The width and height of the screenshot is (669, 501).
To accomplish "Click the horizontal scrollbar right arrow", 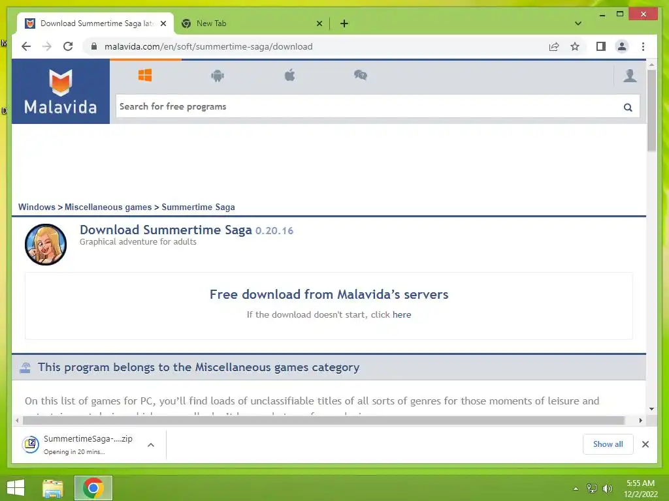I will [640, 421].
